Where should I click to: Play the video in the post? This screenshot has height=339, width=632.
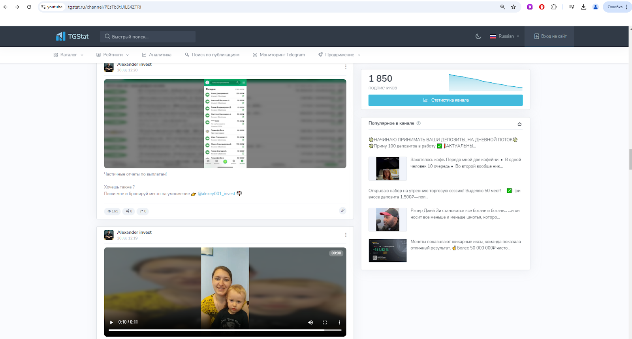[111, 322]
